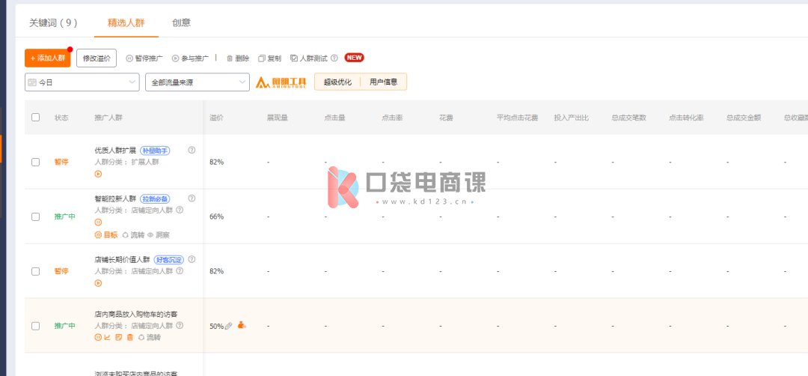The width and height of the screenshot is (808, 376).
Task: Click the orange 添加人群 button
Action: click(47, 58)
